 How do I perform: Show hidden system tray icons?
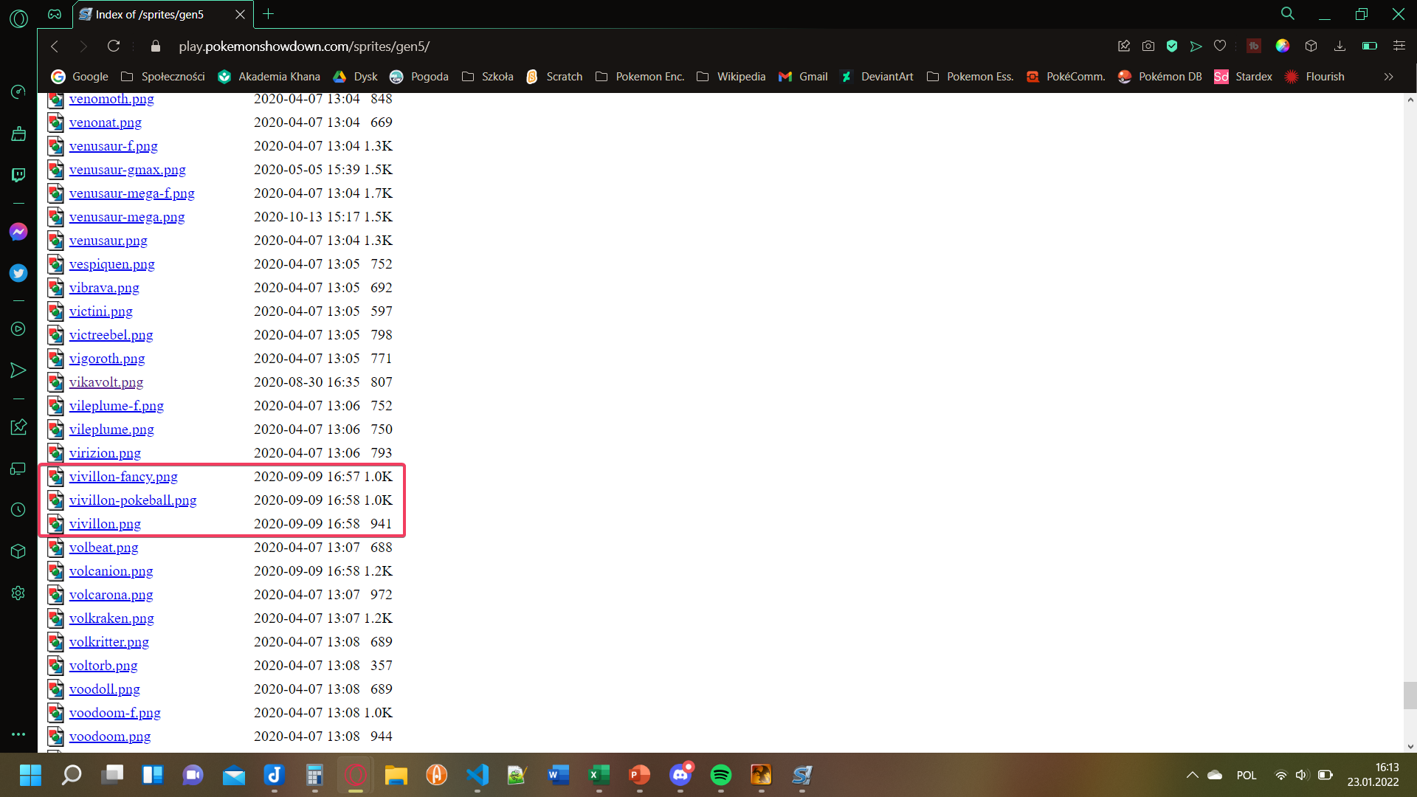1192,775
